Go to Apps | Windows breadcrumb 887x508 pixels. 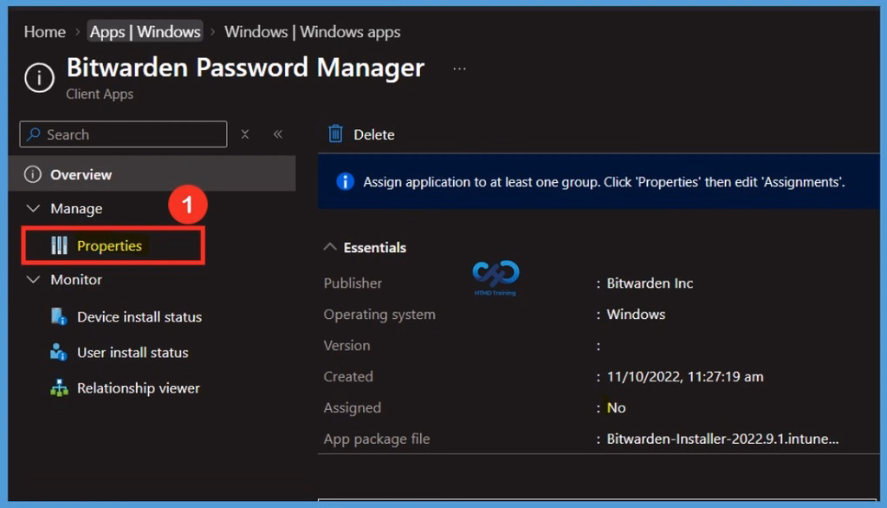(145, 32)
